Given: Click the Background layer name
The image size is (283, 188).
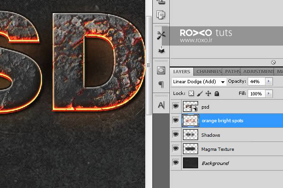Looking at the screenshot, I should click(215, 164).
